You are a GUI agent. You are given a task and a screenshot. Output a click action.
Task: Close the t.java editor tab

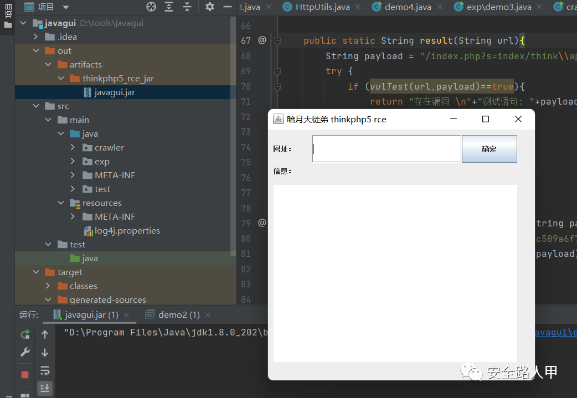coord(269,7)
